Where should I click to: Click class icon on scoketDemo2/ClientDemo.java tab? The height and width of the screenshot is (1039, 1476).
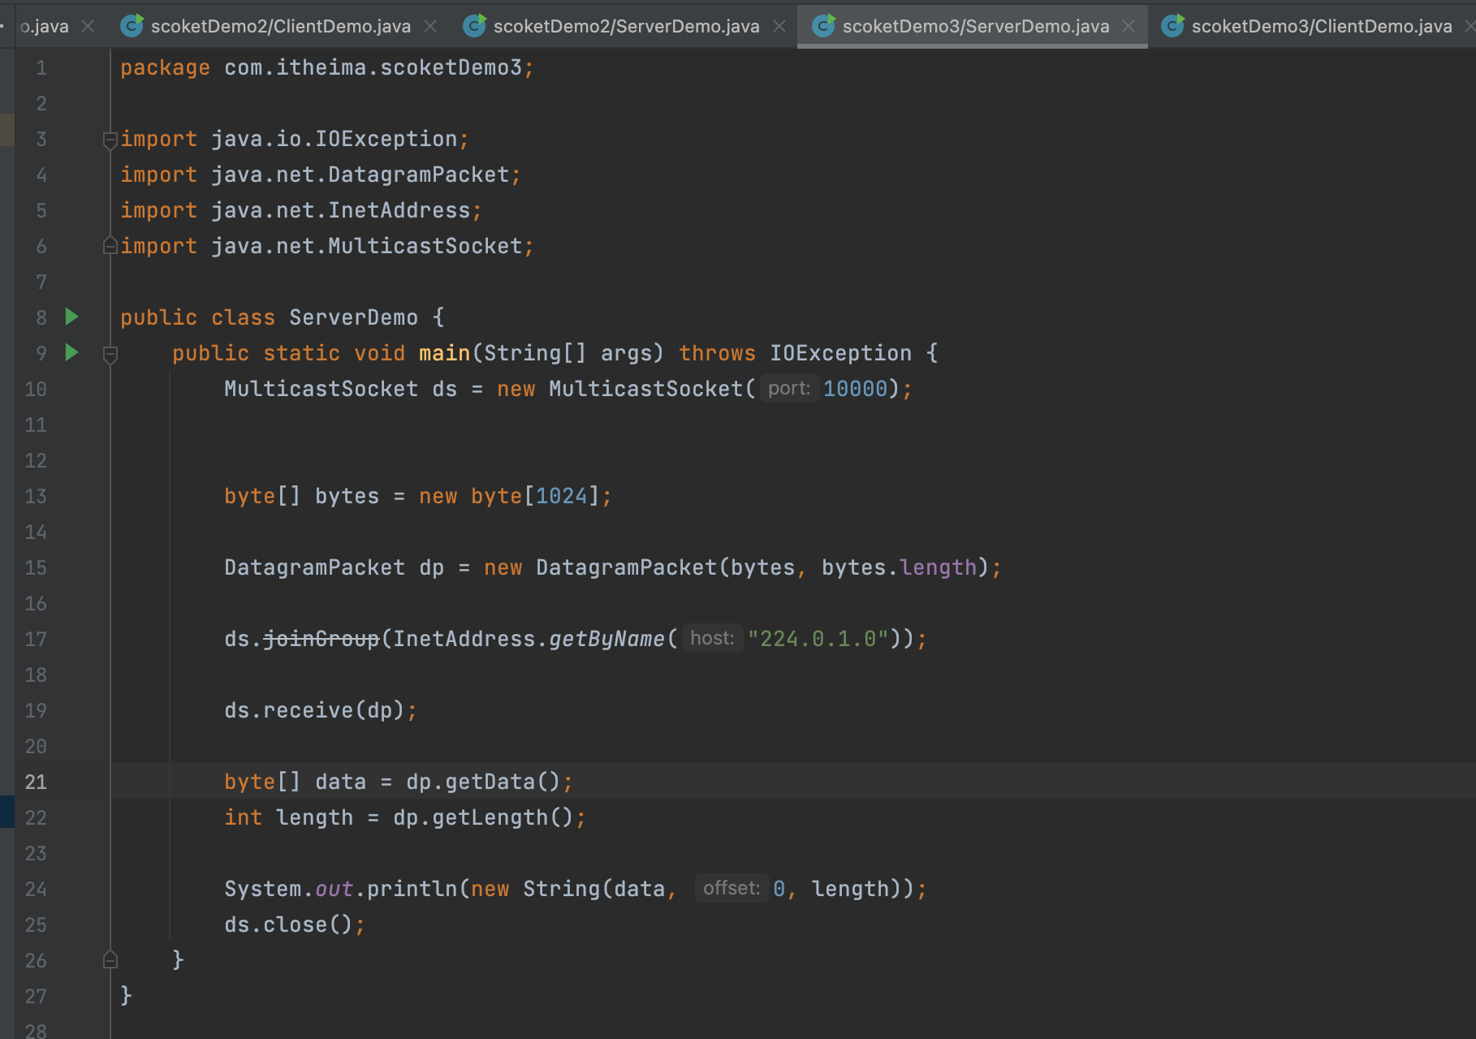(132, 26)
